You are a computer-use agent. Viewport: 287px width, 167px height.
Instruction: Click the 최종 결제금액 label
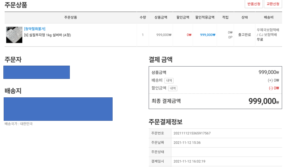pos(166,101)
